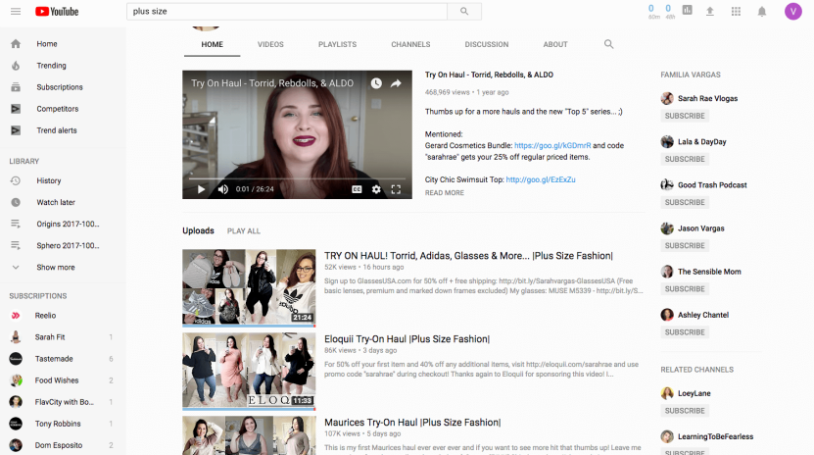The height and width of the screenshot is (455, 814).
Task: Open the TRY ON HAUL Torrid Adidas thumbnail
Action: click(249, 287)
